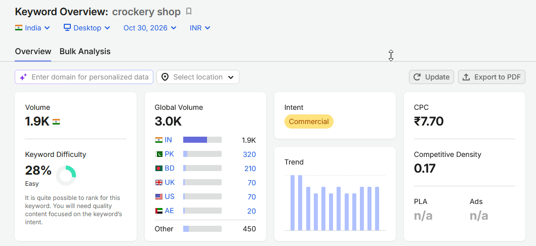
Task: Click the ₹7.70 CPC value
Action: [429, 121]
